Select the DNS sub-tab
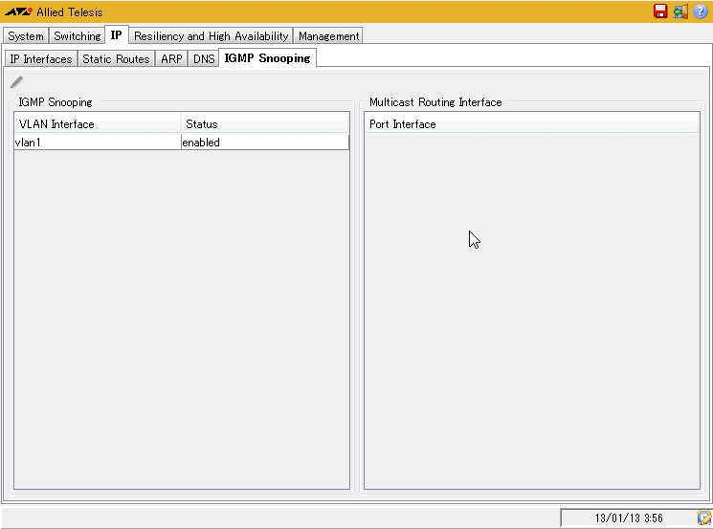Image resolution: width=713 pixels, height=529 pixels. (204, 59)
